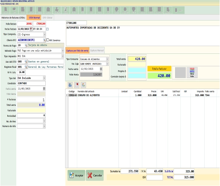The image size is (220, 186).
Task: Click the search magnifier beside Cliente RFC
Action: 44,40
